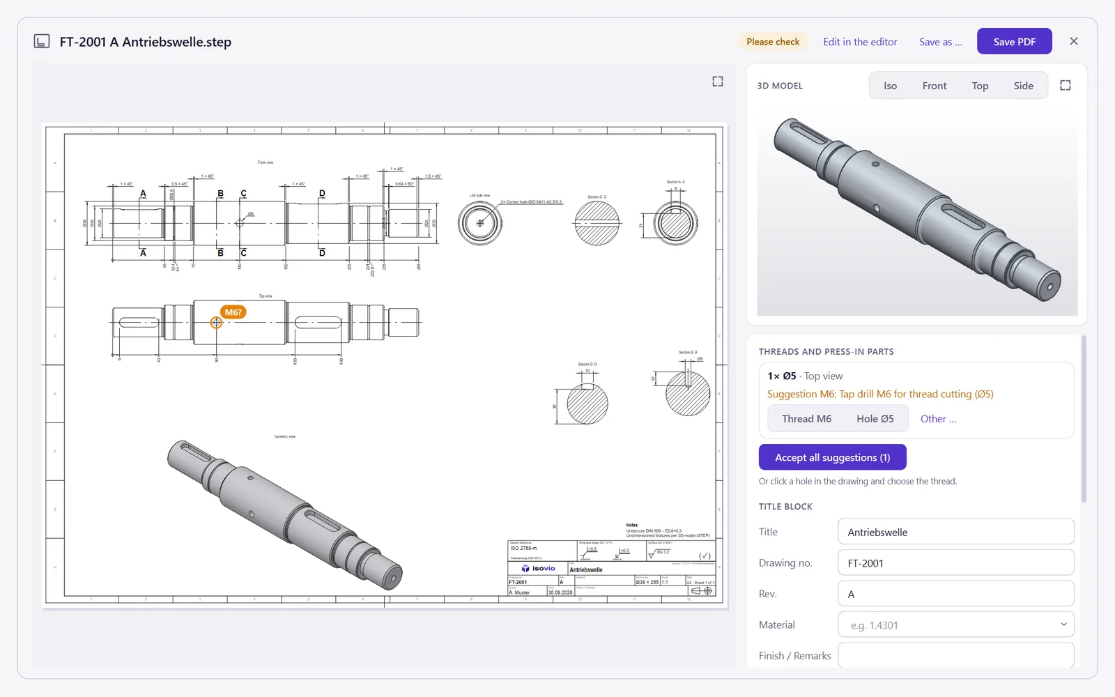Screen dimensions: 1115x697
Task: Expand the drawing preview to fullscreen
Action: pos(718,82)
